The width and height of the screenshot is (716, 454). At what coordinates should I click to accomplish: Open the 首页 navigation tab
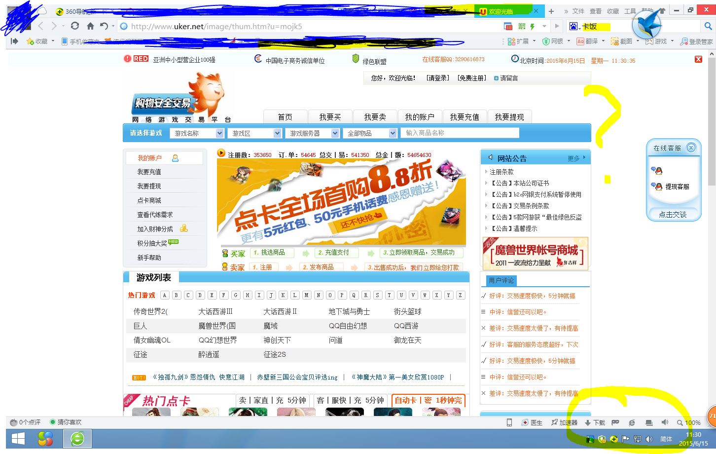point(285,117)
